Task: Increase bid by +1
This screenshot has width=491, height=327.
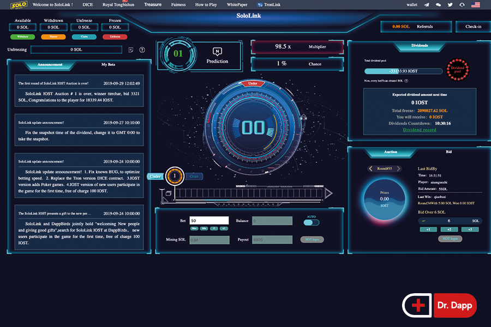Action: click(428, 229)
